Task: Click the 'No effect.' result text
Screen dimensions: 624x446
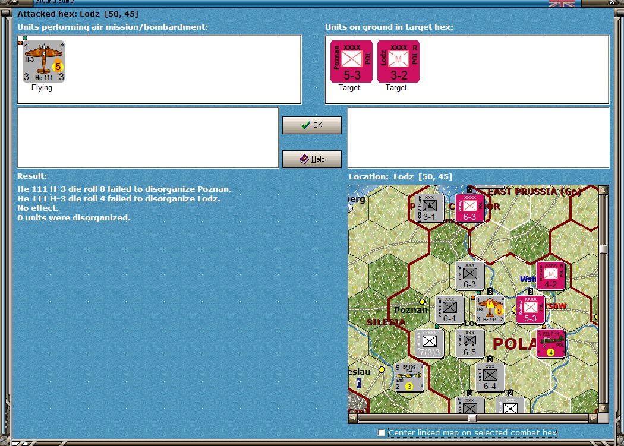Action: click(38, 208)
